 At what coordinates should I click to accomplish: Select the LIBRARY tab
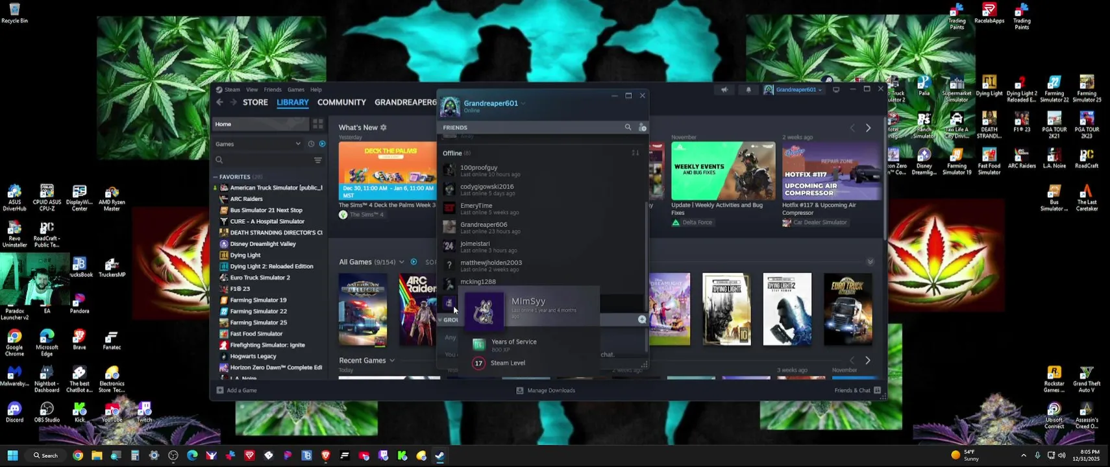tap(293, 102)
